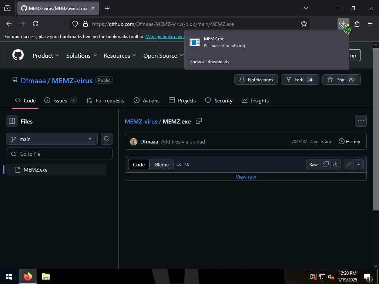Click the edit file pencil icon
This screenshot has height=284, width=379.
tap(349, 165)
